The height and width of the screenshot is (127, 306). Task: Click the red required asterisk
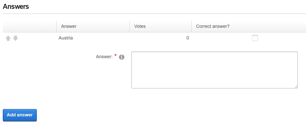click(116, 56)
